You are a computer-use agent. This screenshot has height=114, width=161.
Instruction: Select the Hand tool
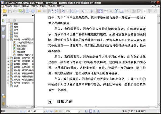pyautogui.click(x=100, y=11)
